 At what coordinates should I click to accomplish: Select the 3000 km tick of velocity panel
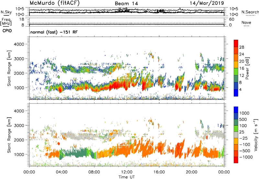point(19,125)
